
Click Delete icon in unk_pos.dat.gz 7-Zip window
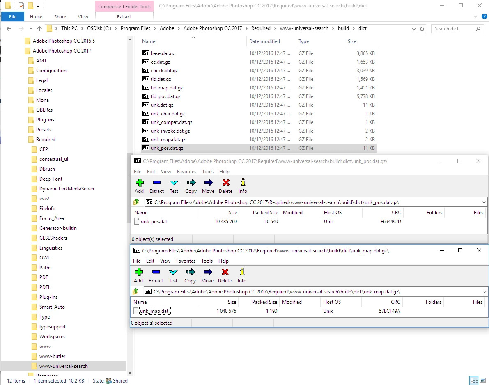click(226, 183)
